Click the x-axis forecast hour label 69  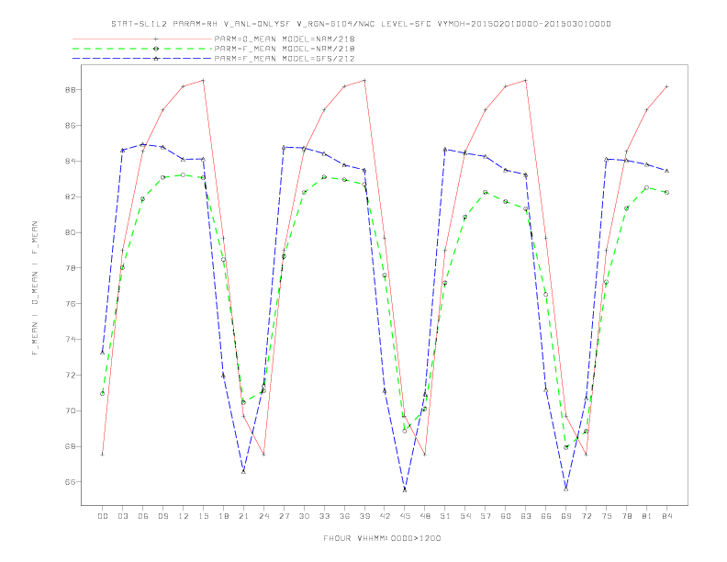566,516
